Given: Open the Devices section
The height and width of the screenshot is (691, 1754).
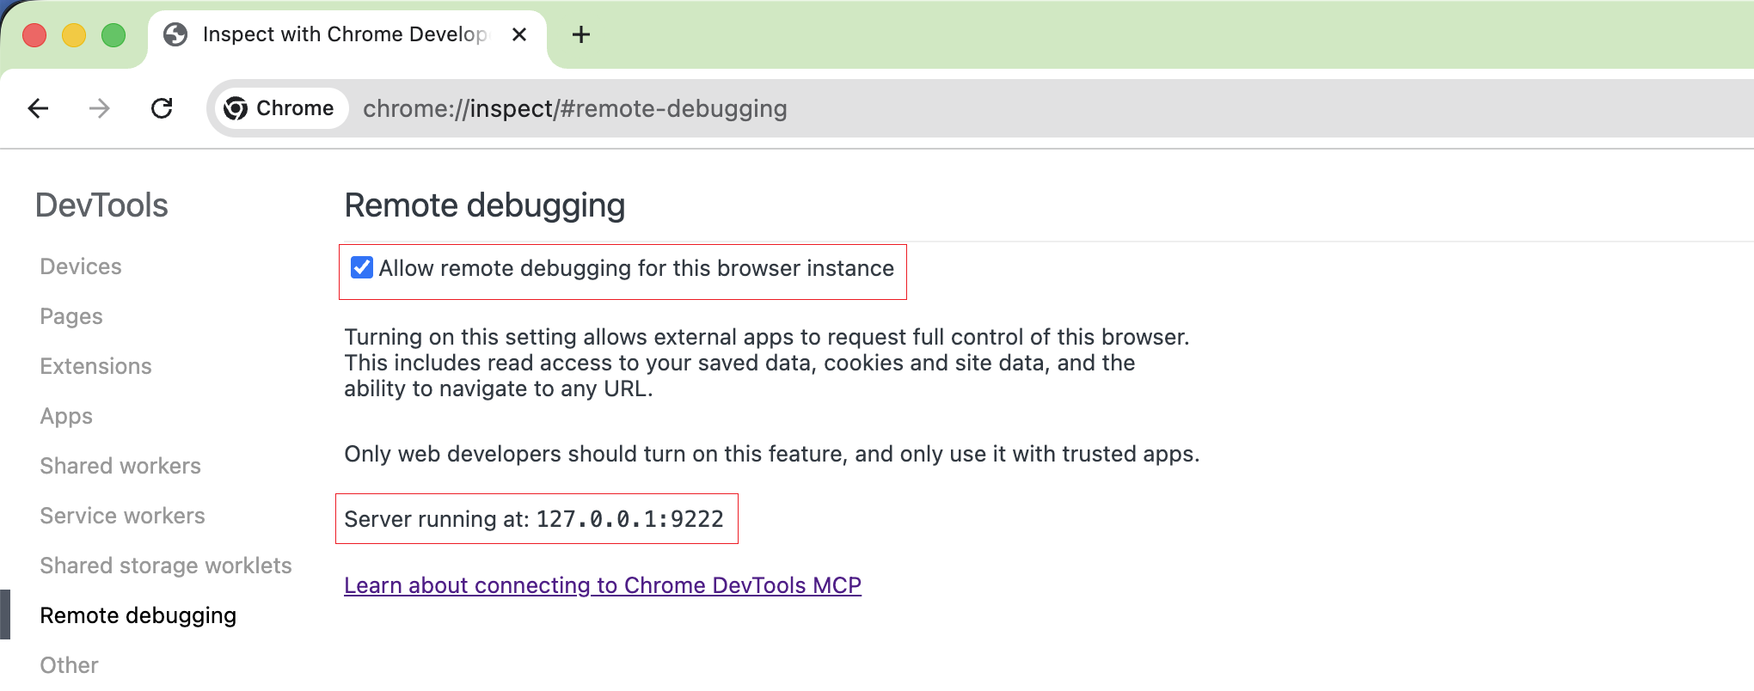Looking at the screenshot, I should coord(81,266).
